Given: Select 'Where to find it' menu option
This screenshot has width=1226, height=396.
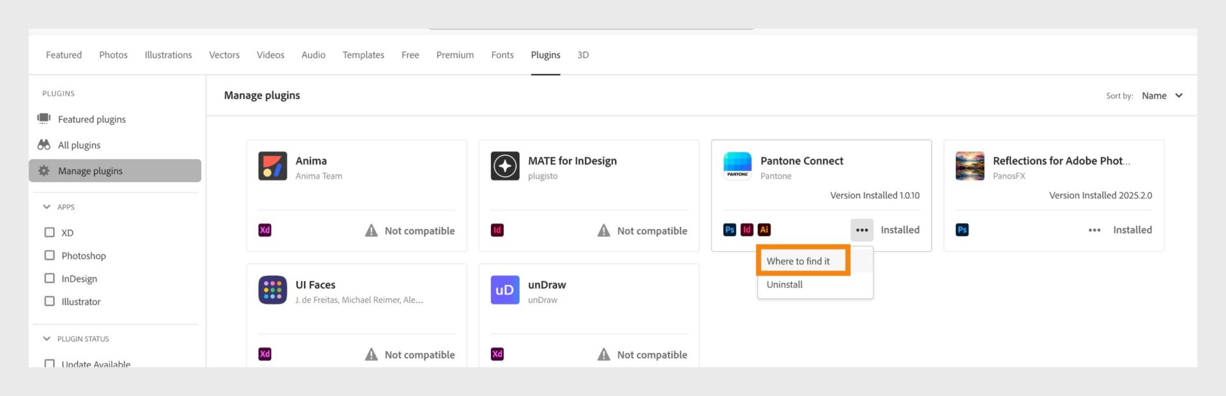Looking at the screenshot, I should pos(798,261).
